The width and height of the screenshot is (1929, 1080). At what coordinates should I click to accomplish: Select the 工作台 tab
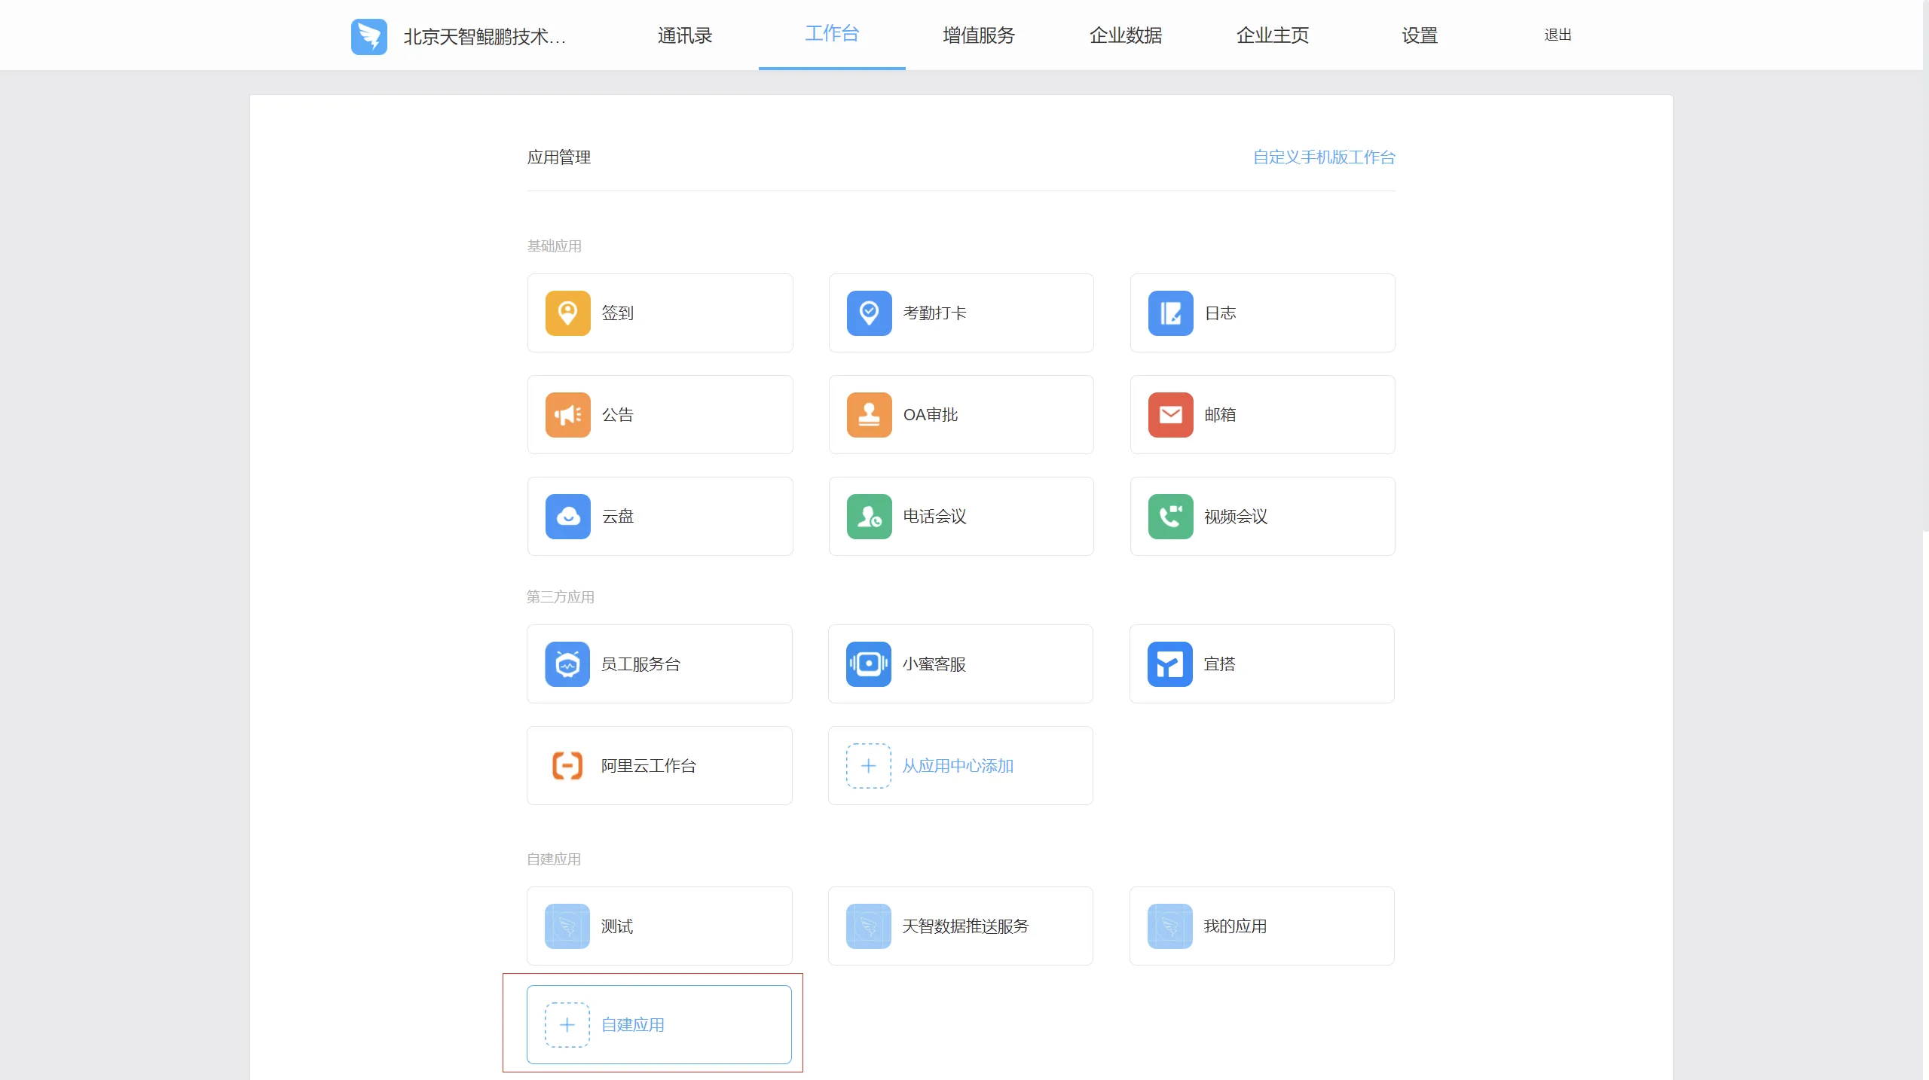(832, 34)
